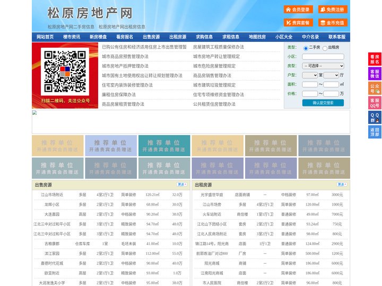Screen dimensions: 382x286
Task: Open the 滨江家园 sale listing
Action: 52,254
